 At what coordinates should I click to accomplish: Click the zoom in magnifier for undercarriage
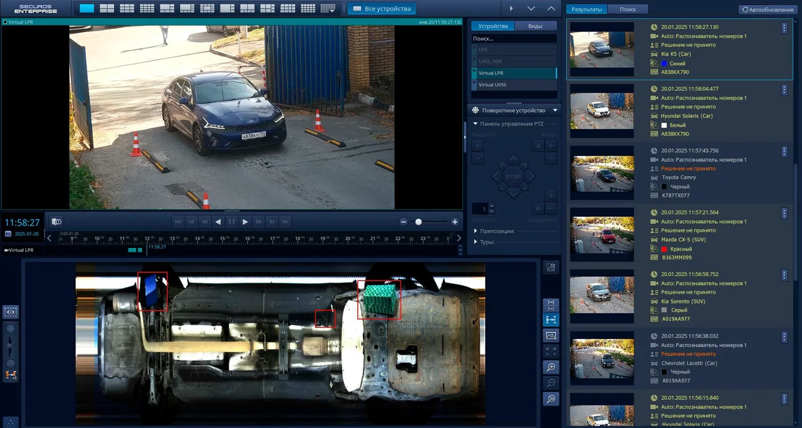[x=551, y=368]
